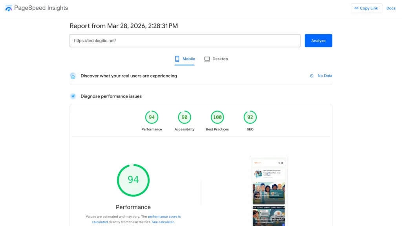Click the Best Practices 100 score
This screenshot has height=226, width=402.
(x=217, y=116)
